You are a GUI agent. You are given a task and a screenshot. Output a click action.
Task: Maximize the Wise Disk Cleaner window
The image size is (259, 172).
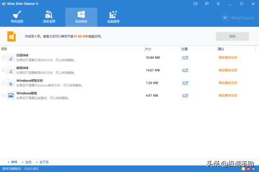pos(241,4)
